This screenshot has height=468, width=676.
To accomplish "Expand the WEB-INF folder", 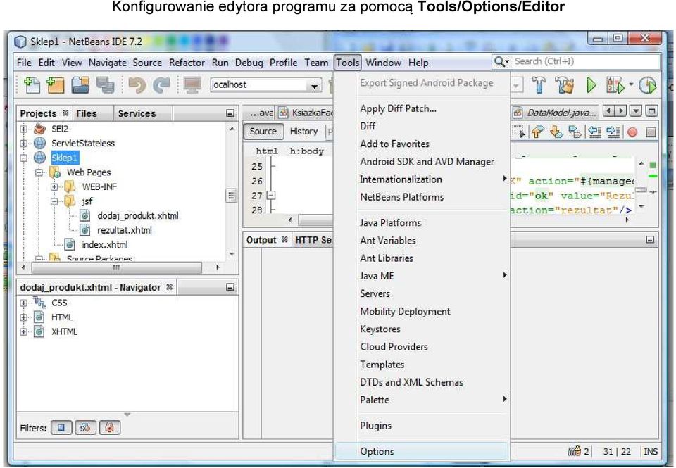I will [54, 187].
